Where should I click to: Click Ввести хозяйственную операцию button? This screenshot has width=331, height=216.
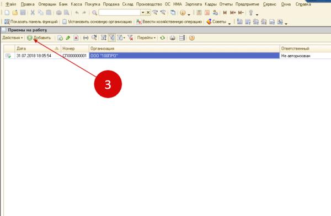click(169, 21)
